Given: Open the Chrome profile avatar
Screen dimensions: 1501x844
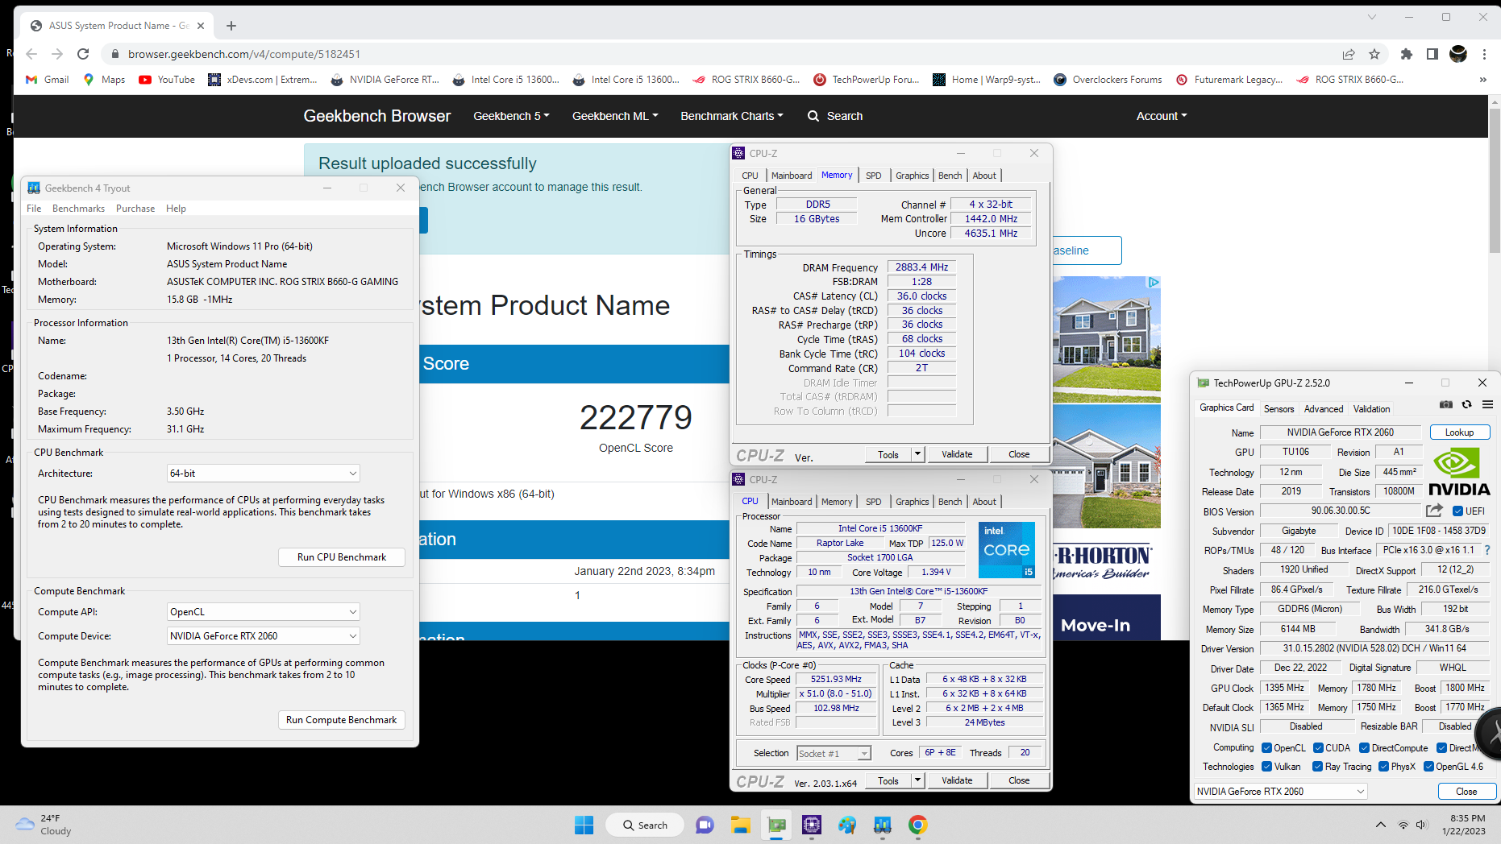Looking at the screenshot, I should click(x=1458, y=54).
